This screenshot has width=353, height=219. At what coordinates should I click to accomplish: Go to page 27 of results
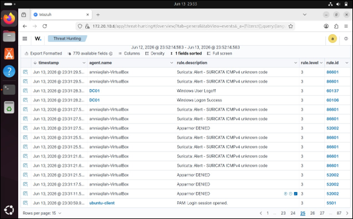click(322, 213)
